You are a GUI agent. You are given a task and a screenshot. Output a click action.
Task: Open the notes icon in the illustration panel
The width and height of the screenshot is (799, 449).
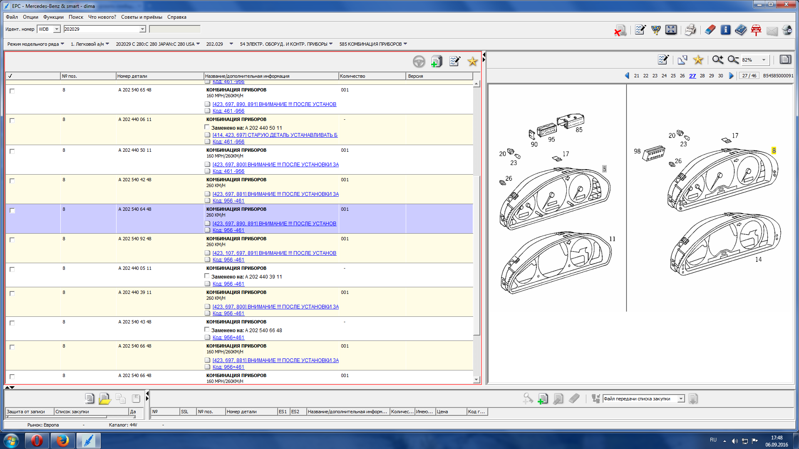pos(663,60)
